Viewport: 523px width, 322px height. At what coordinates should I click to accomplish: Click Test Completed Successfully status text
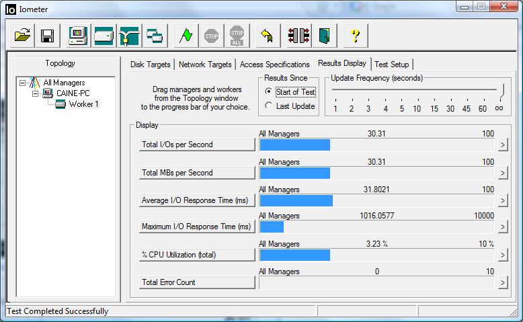click(58, 311)
